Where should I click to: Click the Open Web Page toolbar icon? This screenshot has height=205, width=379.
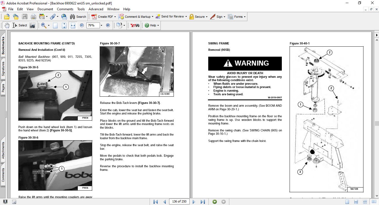16,17
